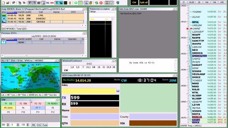Select the 24.89 band tab in the band map
The image size is (228, 128).
[191, 2]
